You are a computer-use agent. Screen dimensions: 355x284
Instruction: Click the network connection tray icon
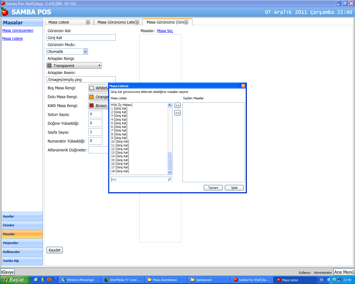(x=339, y=280)
